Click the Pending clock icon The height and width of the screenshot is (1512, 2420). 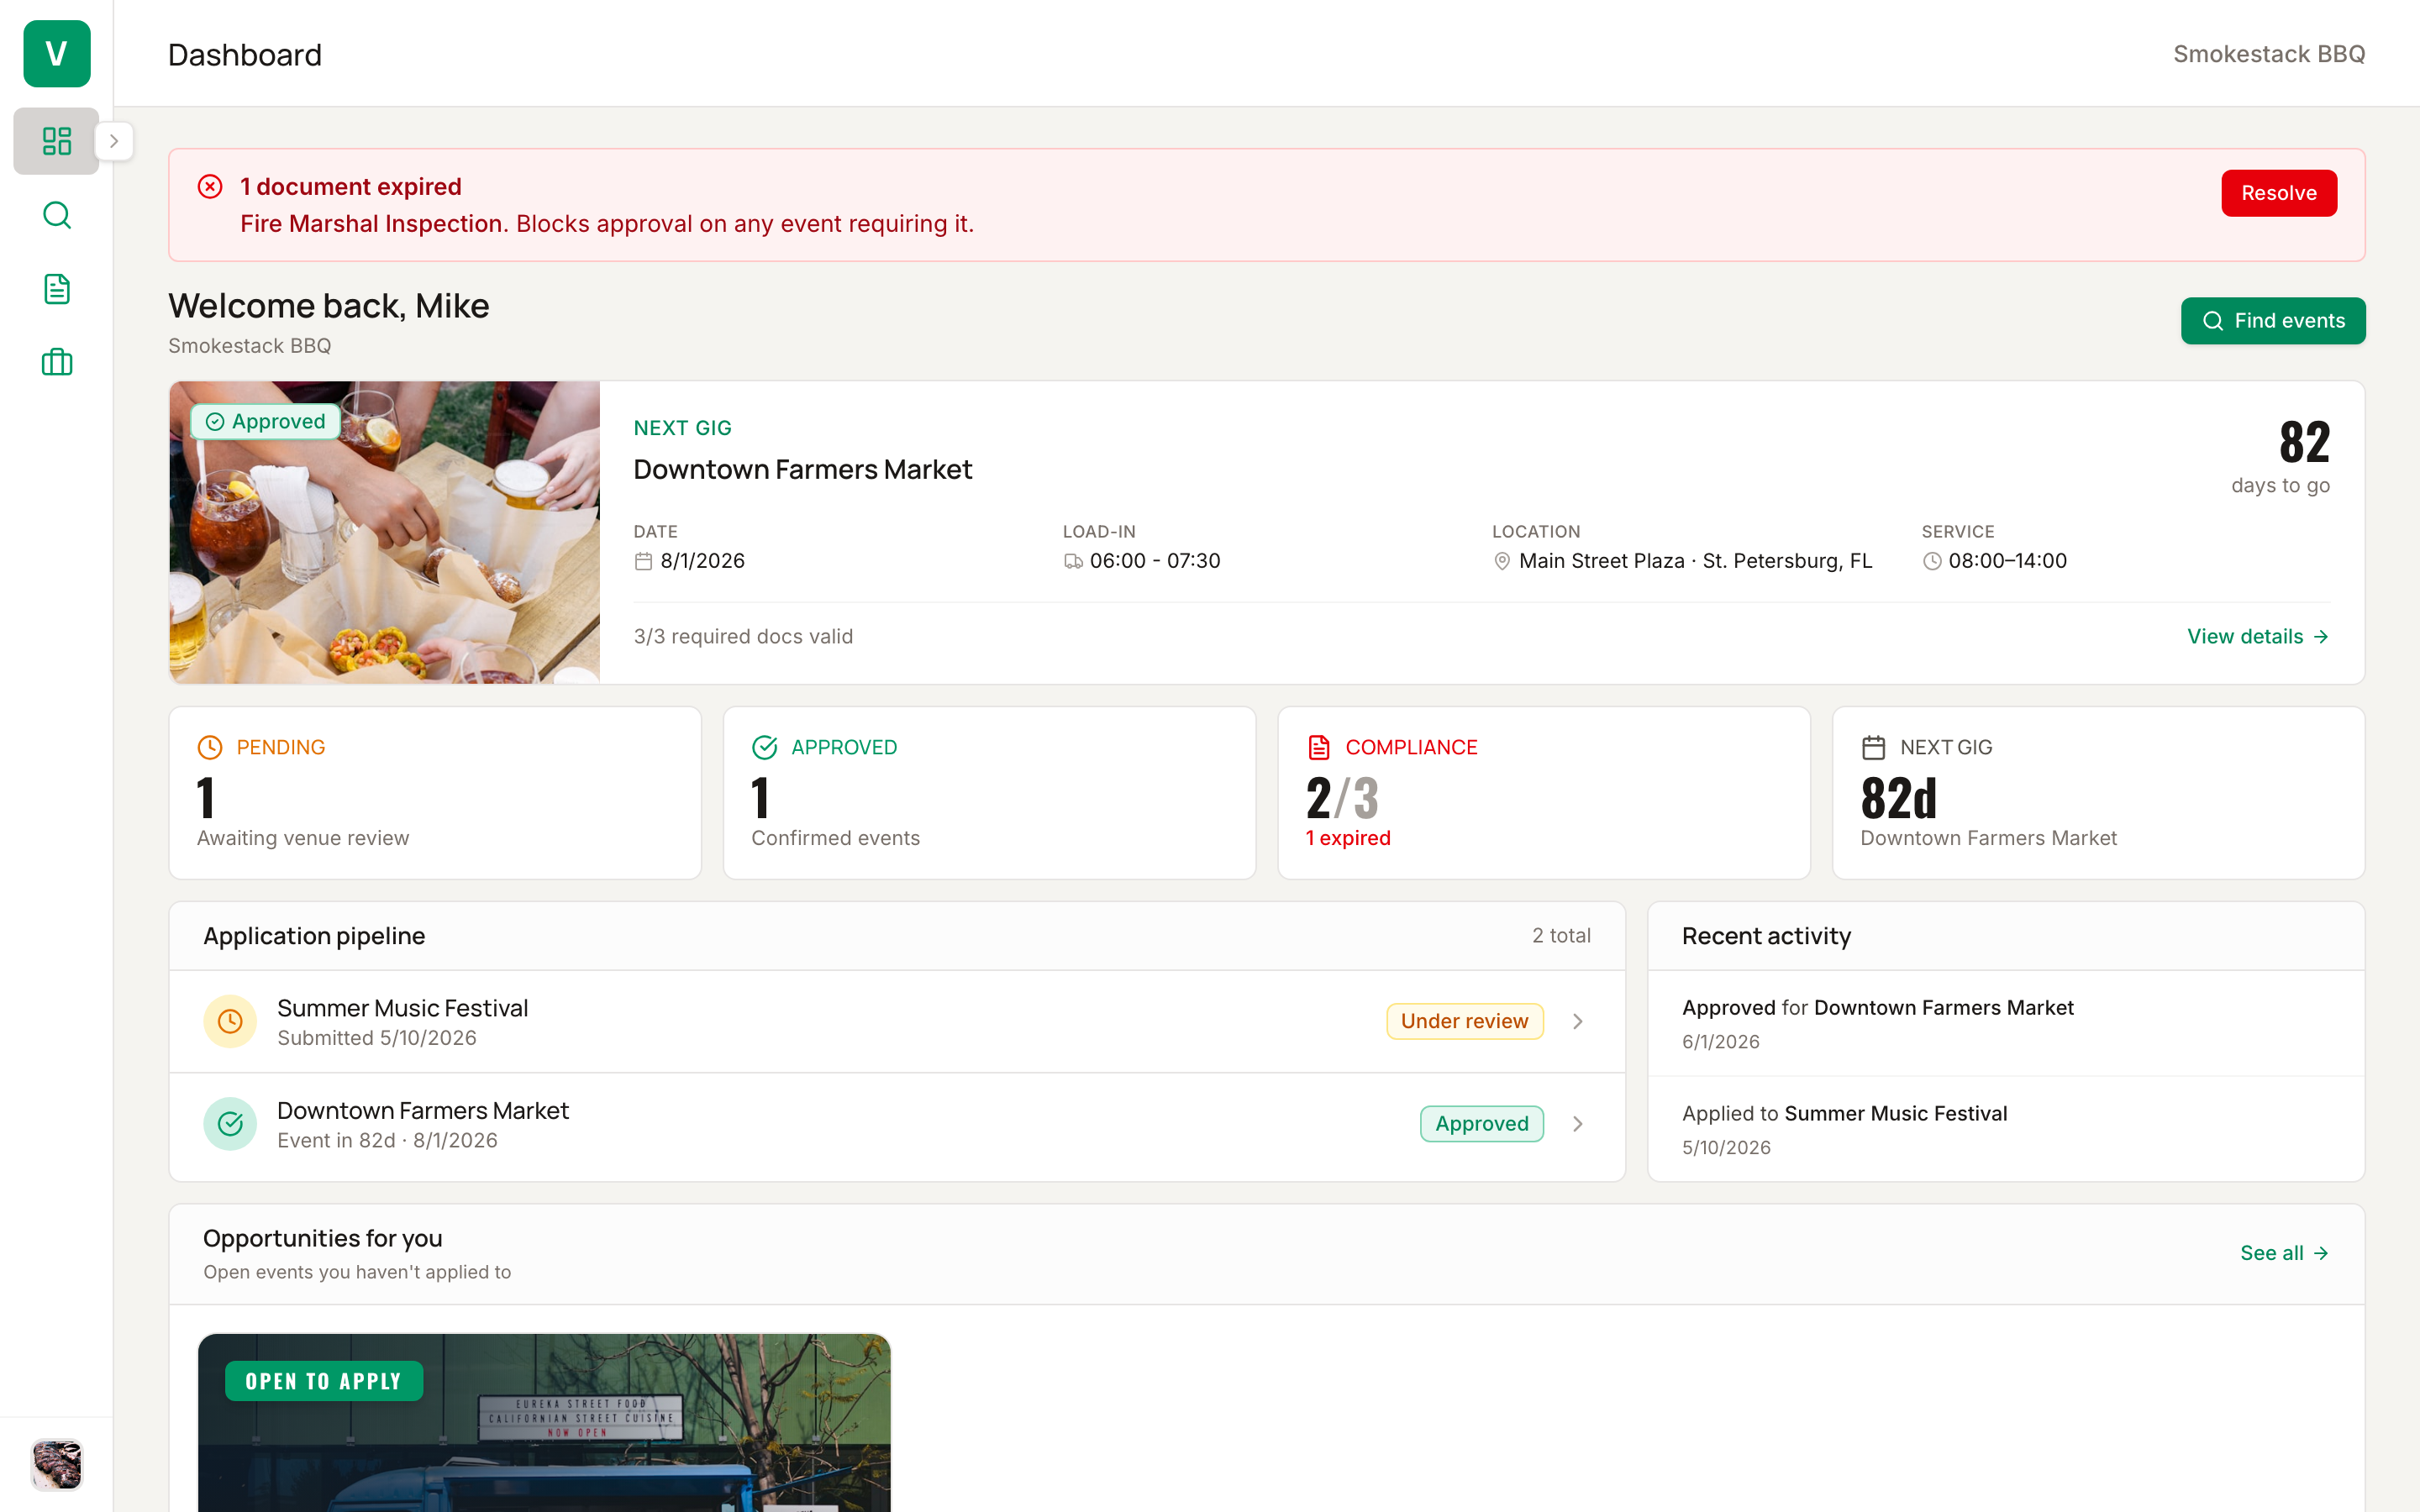210,748
